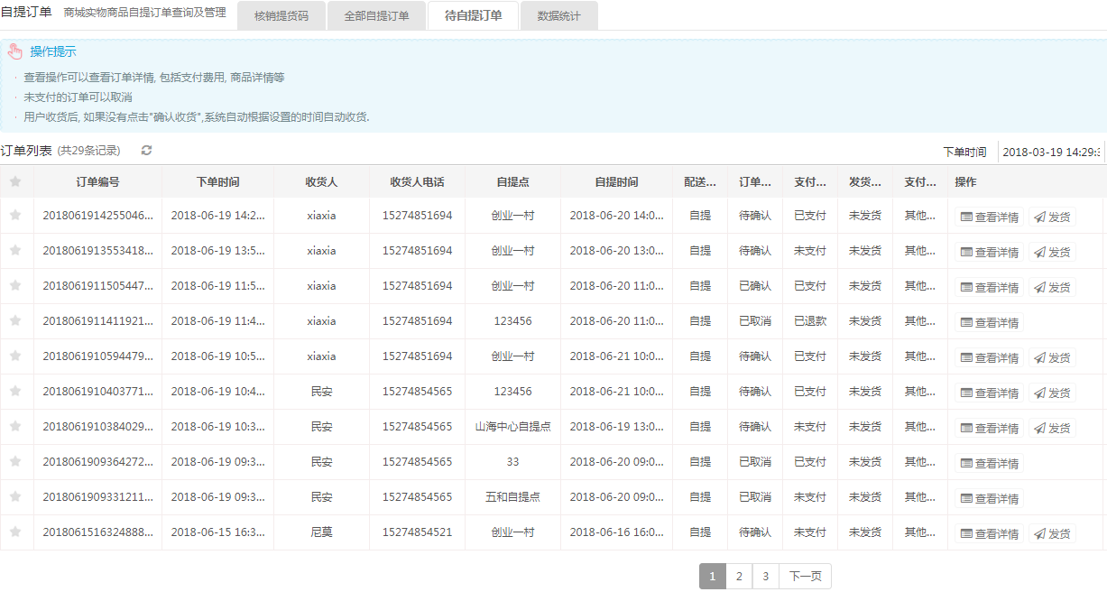Click the star icon in the table header
The height and width of the screenshot is (592, 1107).
click(15, 181)
